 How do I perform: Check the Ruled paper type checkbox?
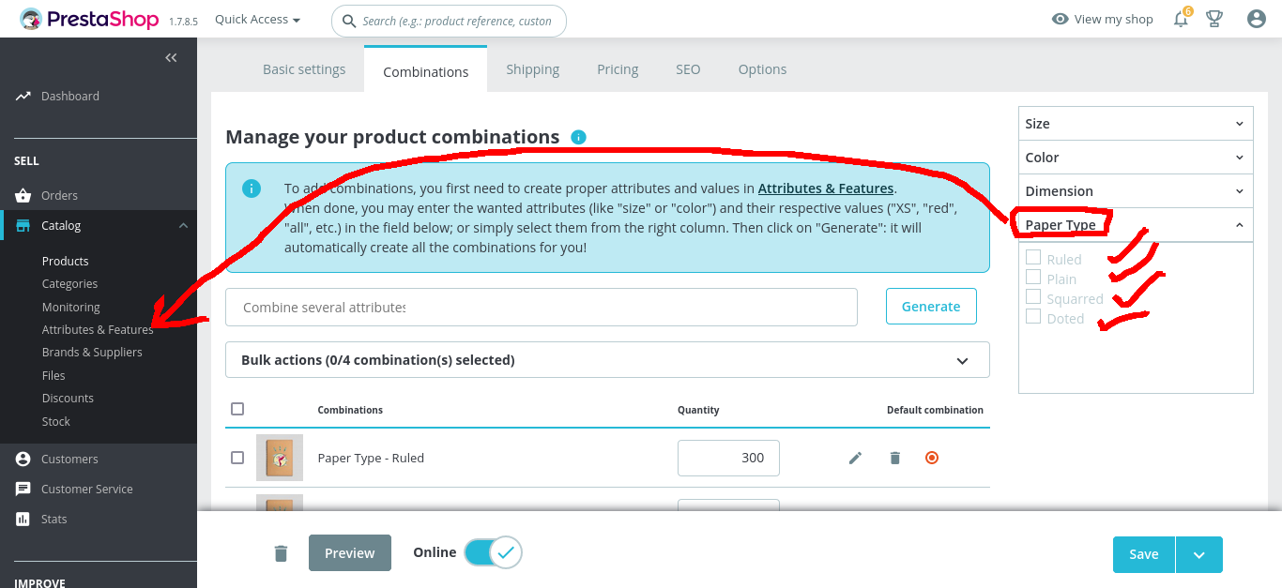(1033, 258)
